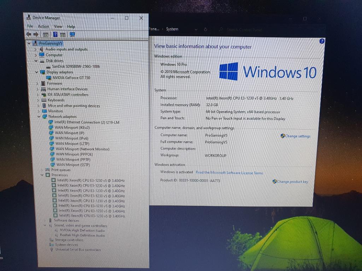
Task: Select WAN Miniport (Network Monitor) adapter
Action: pos(82,149)
